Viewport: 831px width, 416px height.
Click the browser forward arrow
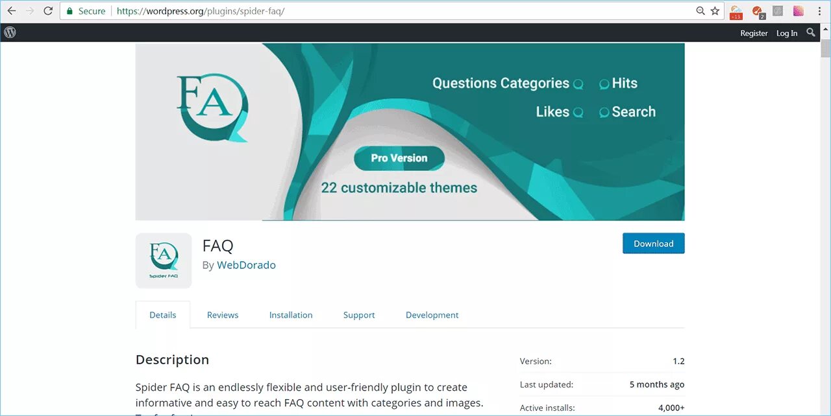pos(29,11)
